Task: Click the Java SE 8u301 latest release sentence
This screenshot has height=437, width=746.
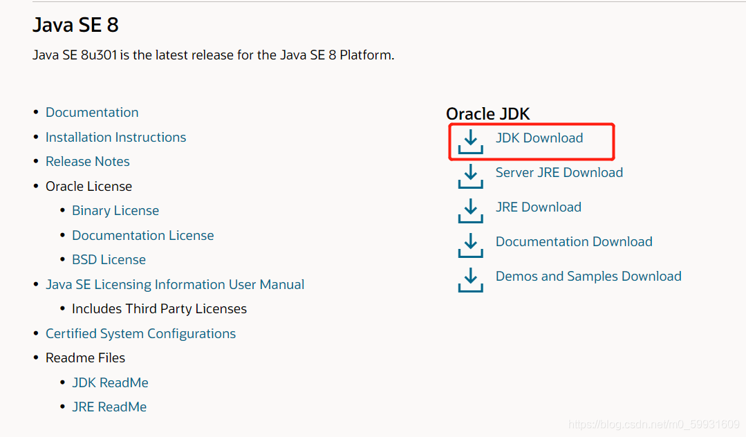Action: point(213,55)
